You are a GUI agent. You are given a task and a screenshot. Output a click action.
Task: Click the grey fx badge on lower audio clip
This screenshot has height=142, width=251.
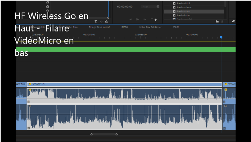tap(30, 106)
